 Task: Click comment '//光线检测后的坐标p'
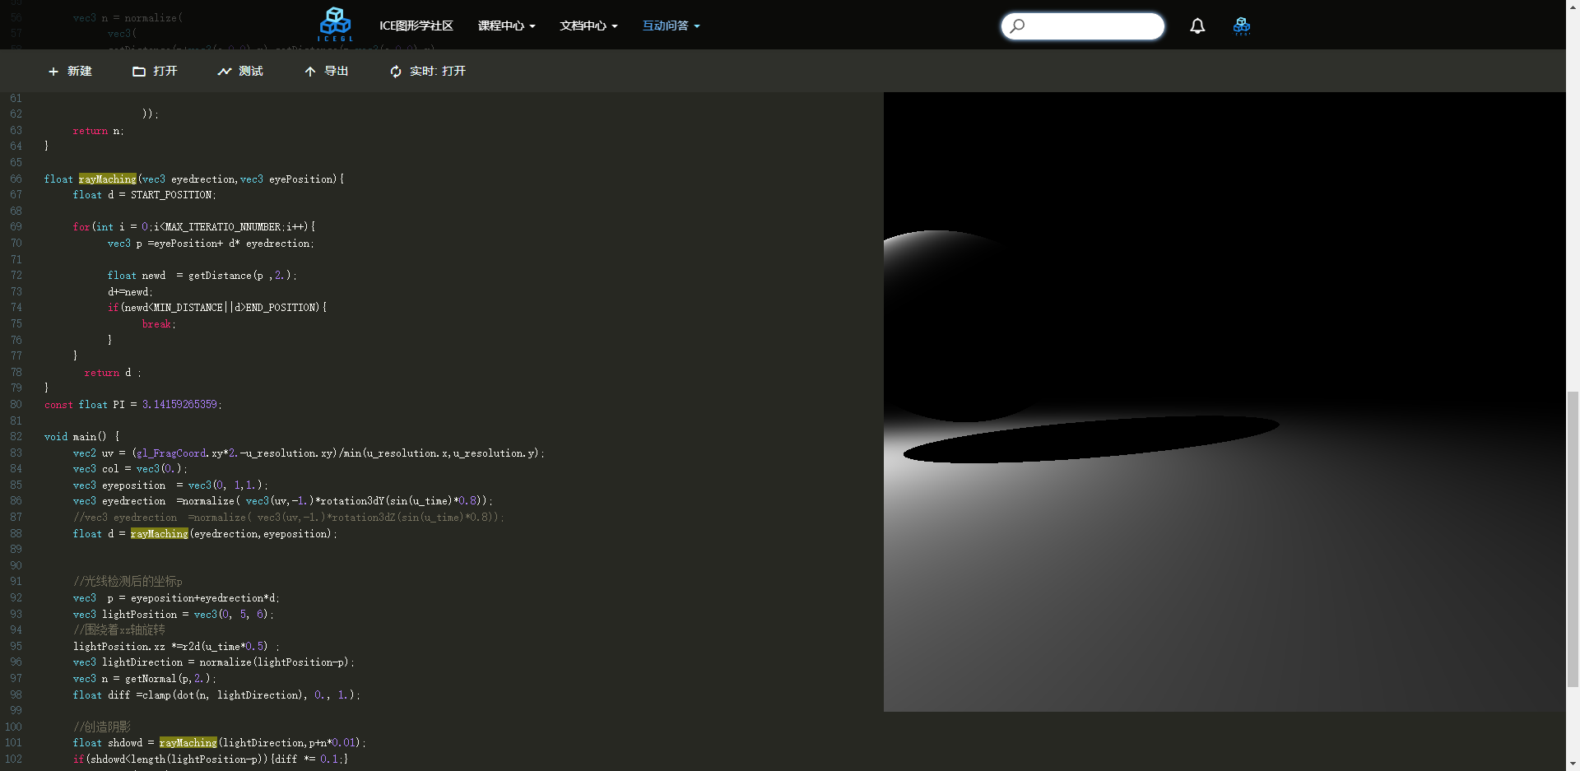coord(128,582)
